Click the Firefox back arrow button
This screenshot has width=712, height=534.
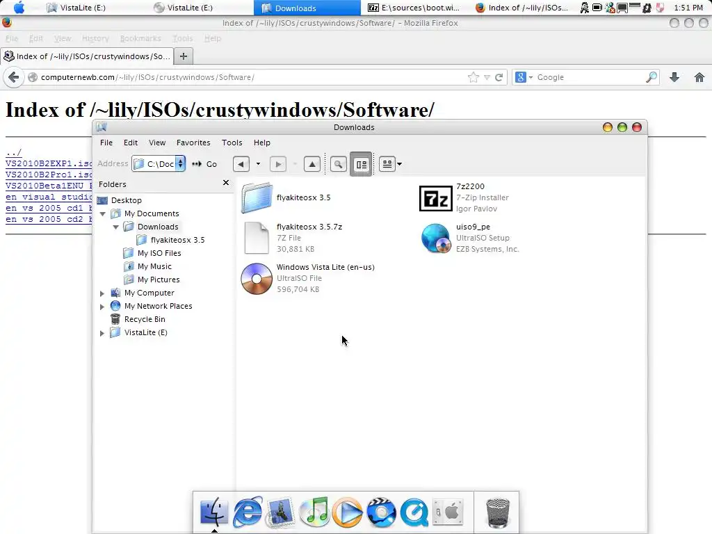pyautogui.click(x=14, y=77)
